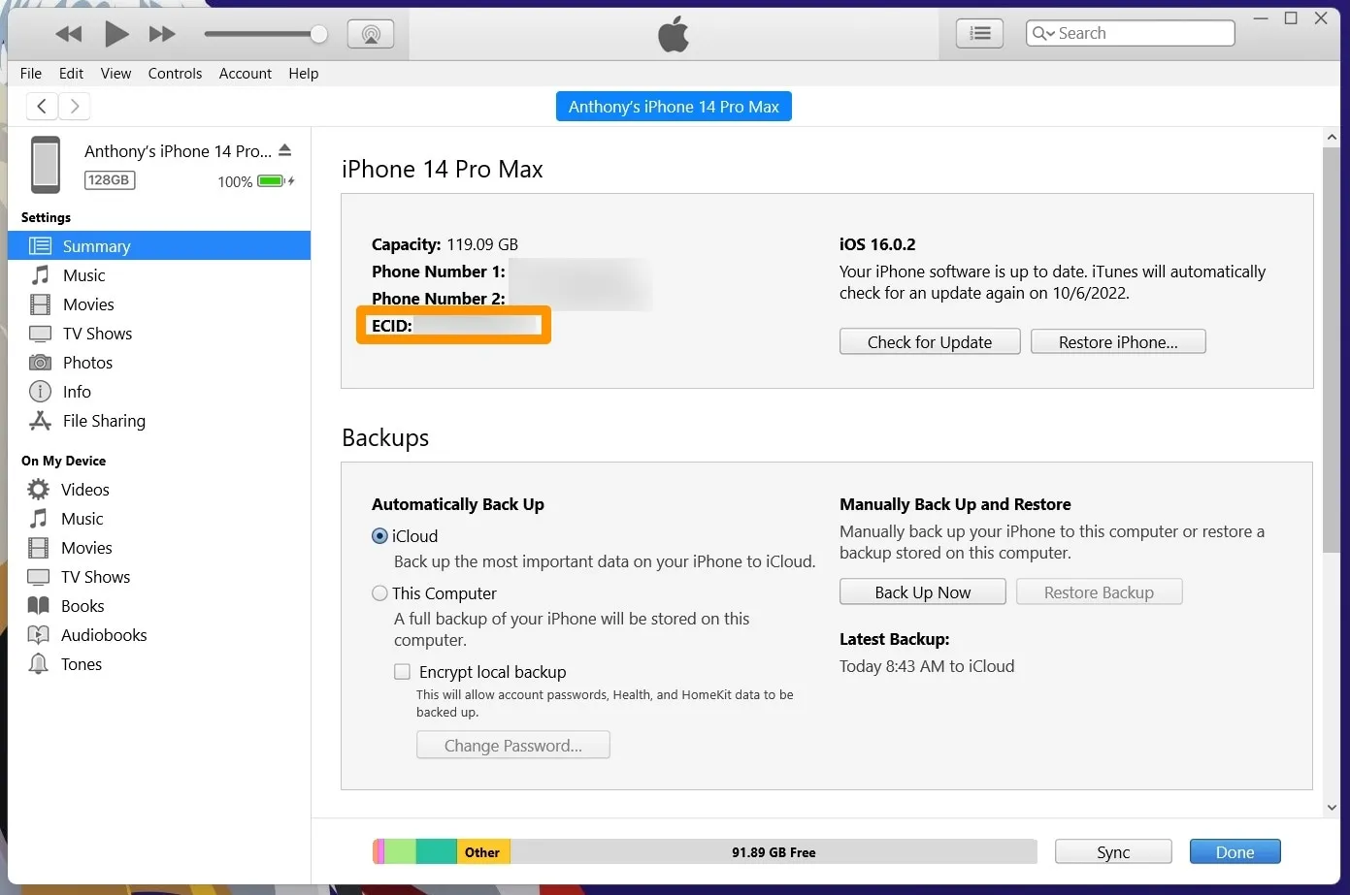This screenshot has width=1350, height=895.
Task: Click the Search input field
Action: click(x=1131, y=33)
